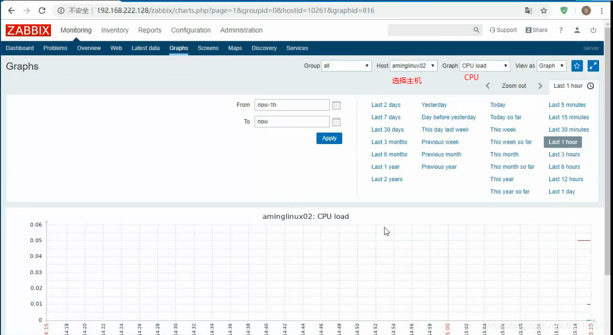
Task: Open Reports main menu
Action: (x=150, y=30)
